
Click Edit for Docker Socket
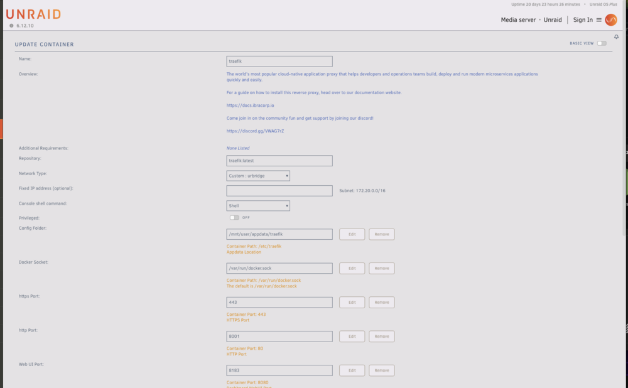(352, 268)
